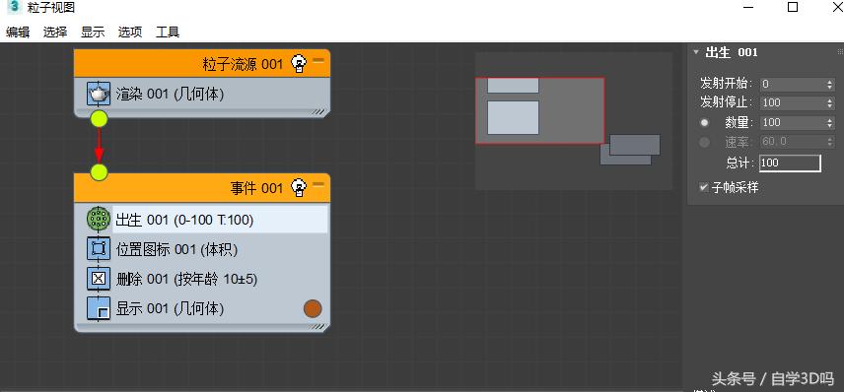
Task: Click the 出生 001 birth operator icon
Action: 99,220
